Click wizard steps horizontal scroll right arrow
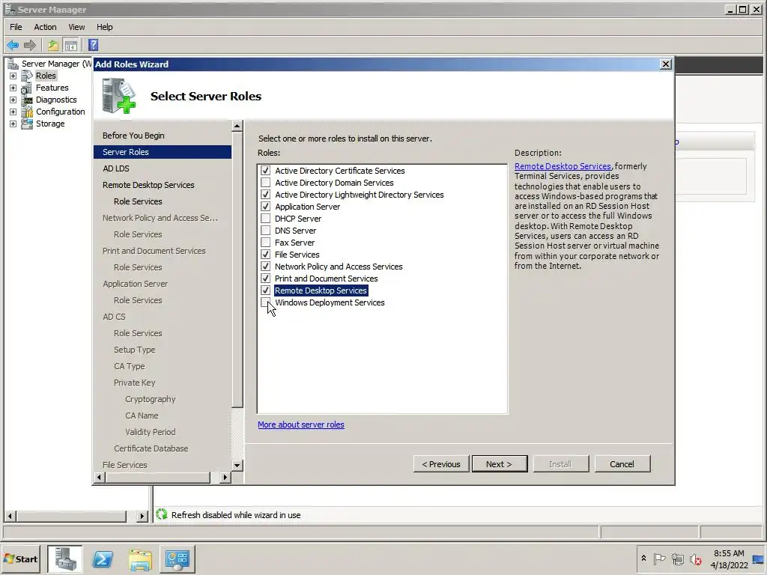Viewport: 767px width, 575px height. (x=225, y=477)
